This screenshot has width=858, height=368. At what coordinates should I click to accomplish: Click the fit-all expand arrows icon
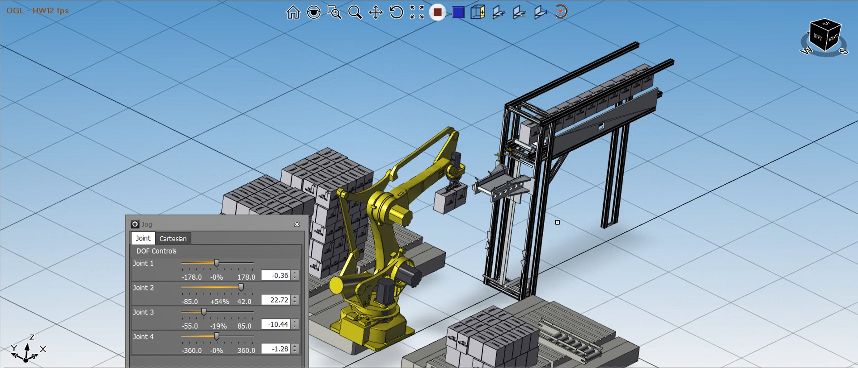pyautogui.click(x=417, y=12)
